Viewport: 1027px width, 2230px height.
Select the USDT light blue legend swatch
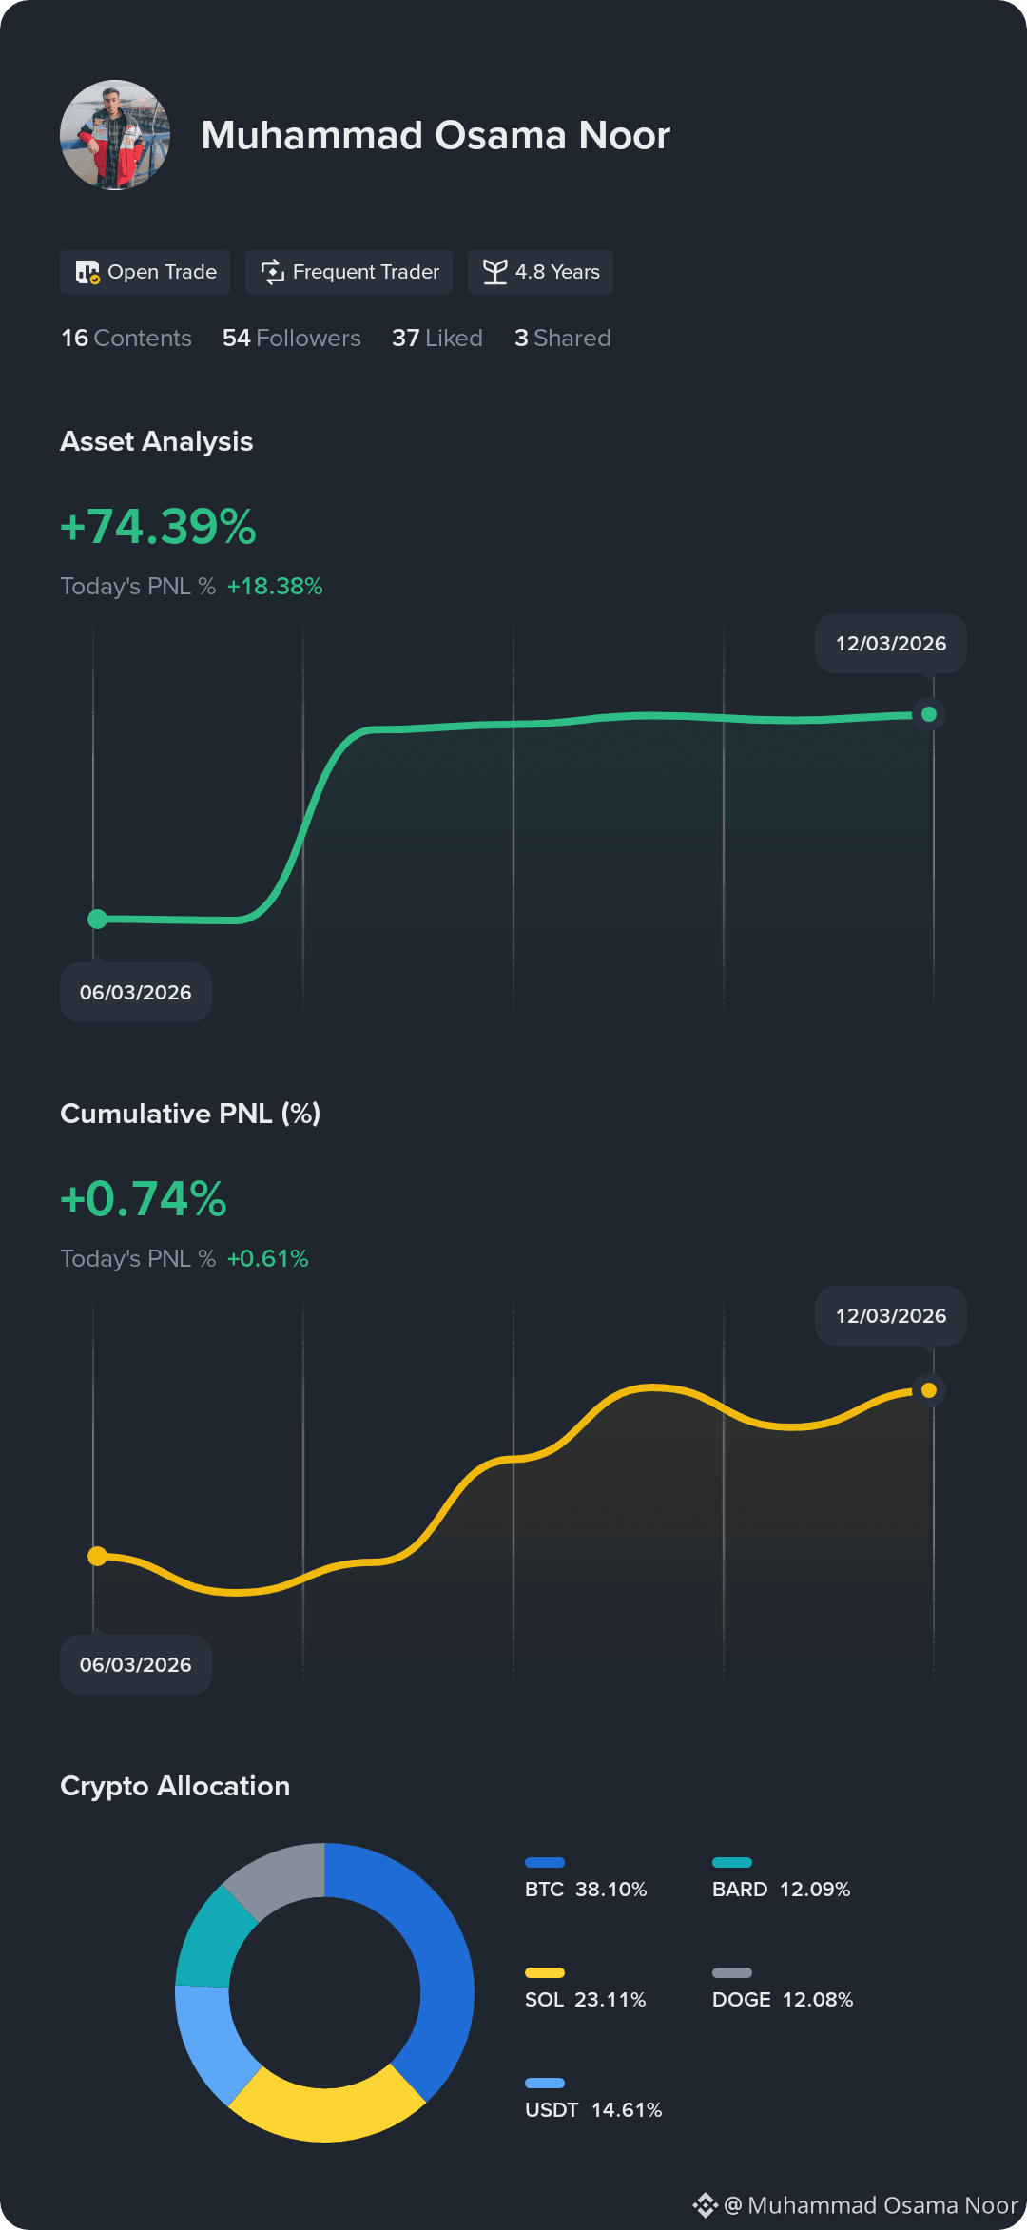545,2083
